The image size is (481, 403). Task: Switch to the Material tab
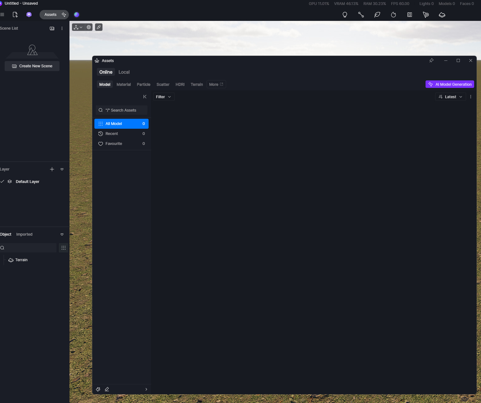pos(124,84)
